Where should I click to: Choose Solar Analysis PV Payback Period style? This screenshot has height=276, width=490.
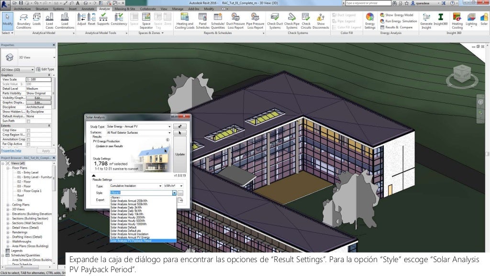click(x=143, y=241)
